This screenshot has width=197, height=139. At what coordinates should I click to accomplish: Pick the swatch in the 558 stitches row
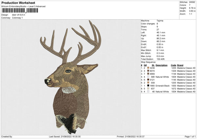[x=148, y=83]
